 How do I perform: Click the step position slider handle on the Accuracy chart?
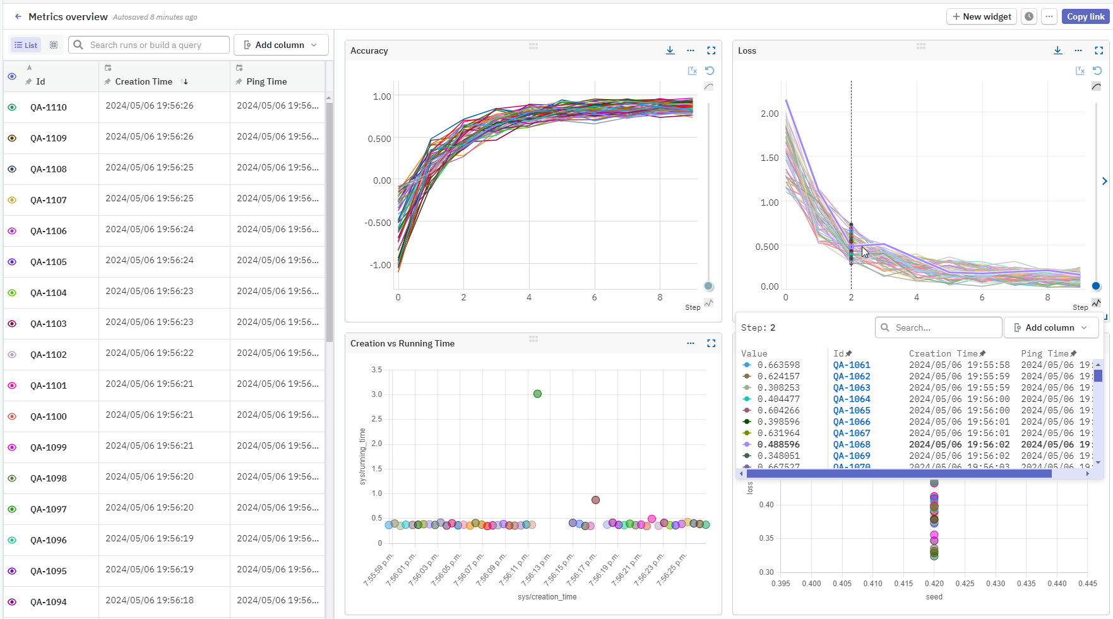(x=708, y=286)
